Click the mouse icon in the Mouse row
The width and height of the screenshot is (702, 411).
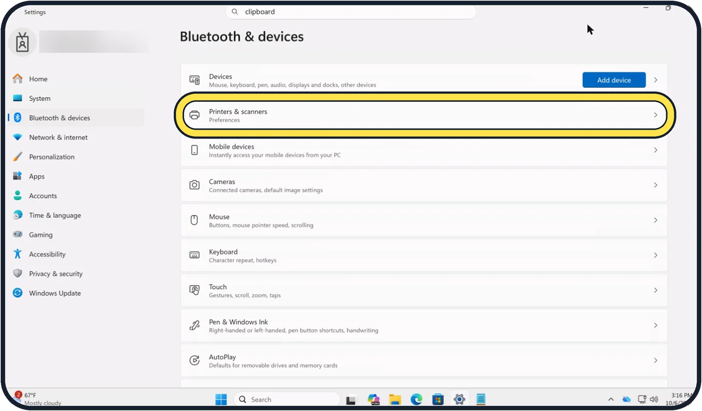[194, 220]
